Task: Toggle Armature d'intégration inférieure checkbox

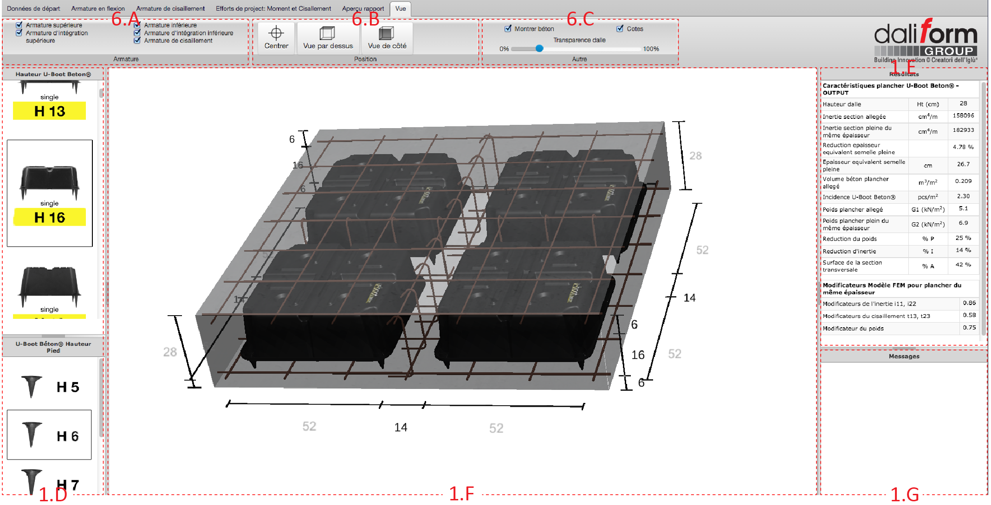Action: point(137,33)
